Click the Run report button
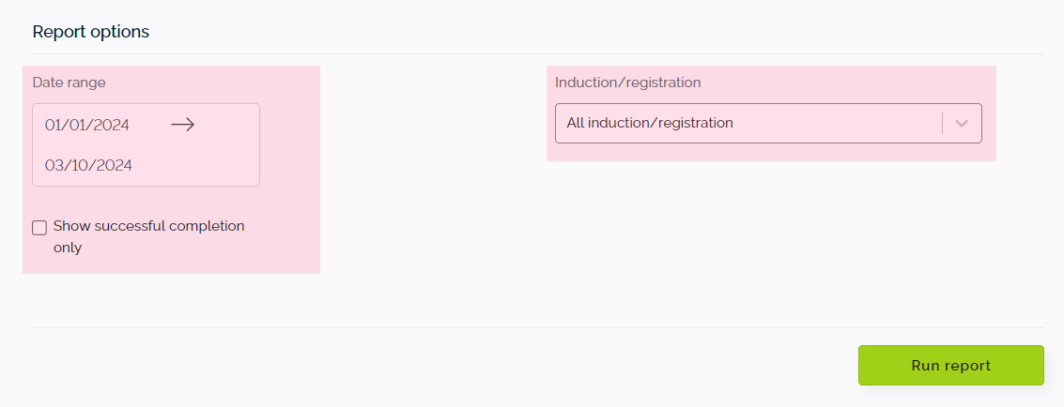 (950, 366)
